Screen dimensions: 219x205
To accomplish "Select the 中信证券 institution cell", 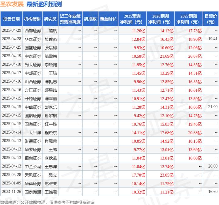I will 33,107.
